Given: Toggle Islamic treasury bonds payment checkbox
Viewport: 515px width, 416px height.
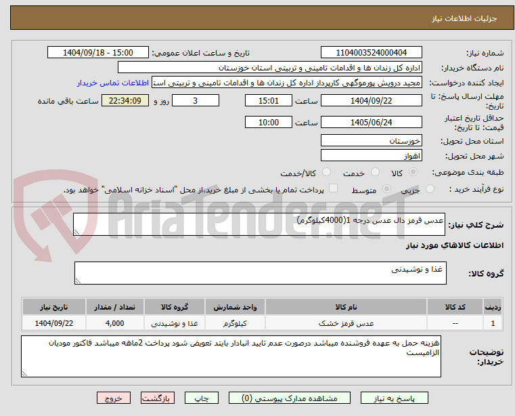Looking at the screenshot, I should 333,188.
